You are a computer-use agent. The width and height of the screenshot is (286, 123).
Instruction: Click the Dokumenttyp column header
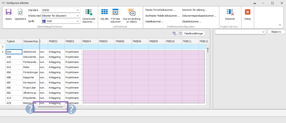click(x=31, y=41)
